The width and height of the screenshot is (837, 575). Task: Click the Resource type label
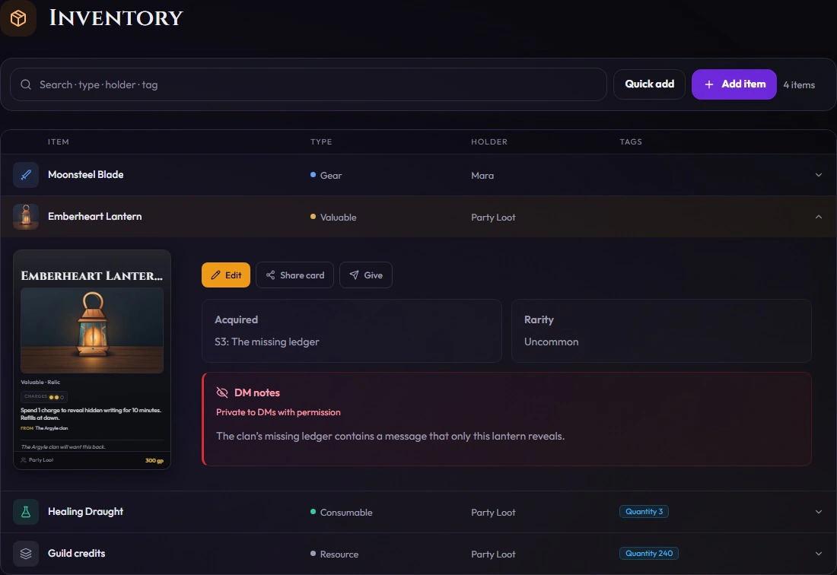(339, 554)
